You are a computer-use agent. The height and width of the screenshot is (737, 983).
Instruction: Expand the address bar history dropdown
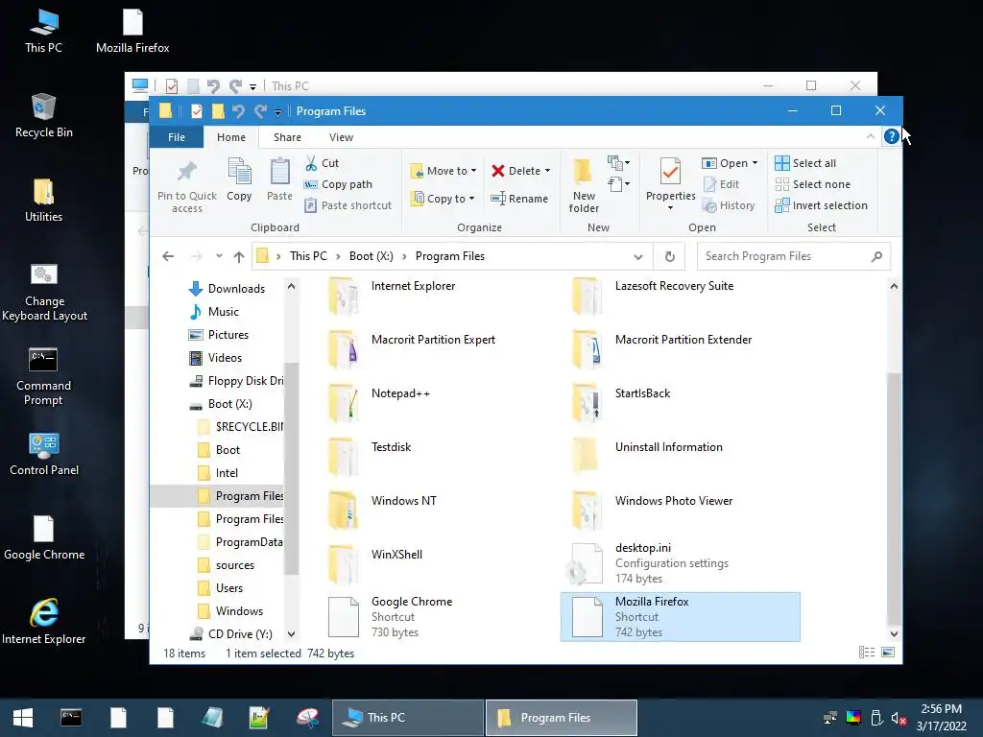tap(637, 256)
